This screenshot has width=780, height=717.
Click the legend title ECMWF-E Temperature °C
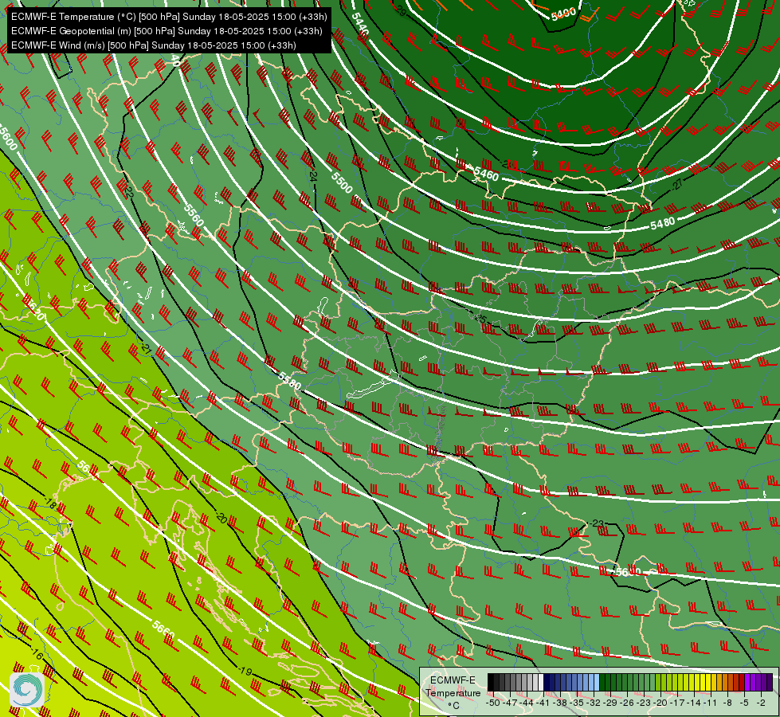point(453,692)
